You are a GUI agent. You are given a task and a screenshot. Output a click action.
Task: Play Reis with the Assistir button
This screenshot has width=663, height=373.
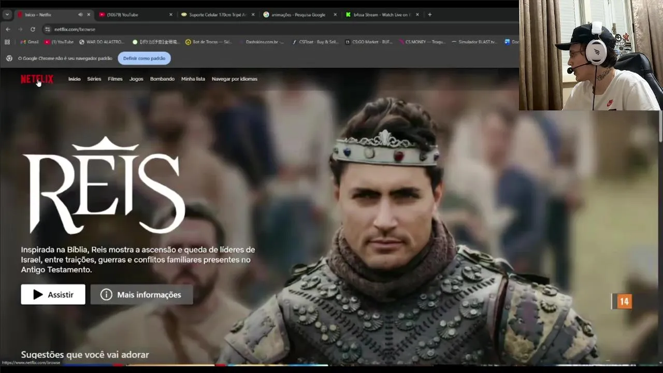click(53, 294)
